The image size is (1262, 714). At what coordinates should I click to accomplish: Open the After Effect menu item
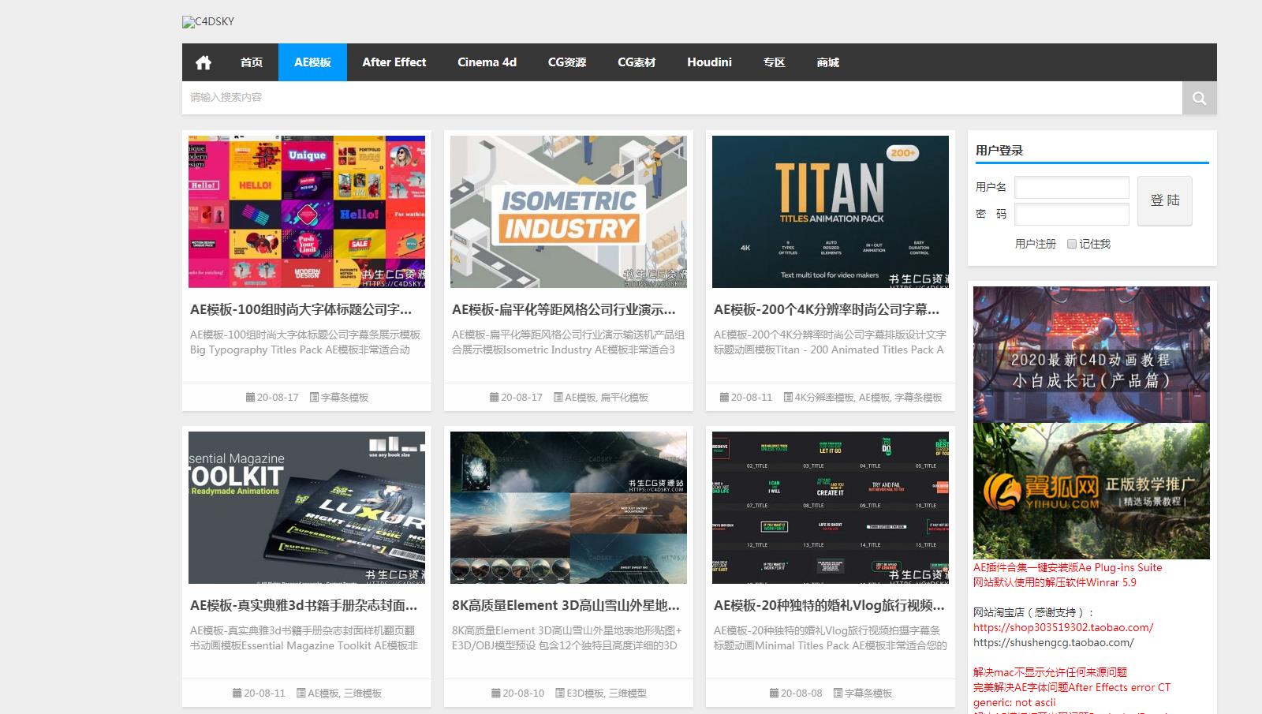pos(394,62)
